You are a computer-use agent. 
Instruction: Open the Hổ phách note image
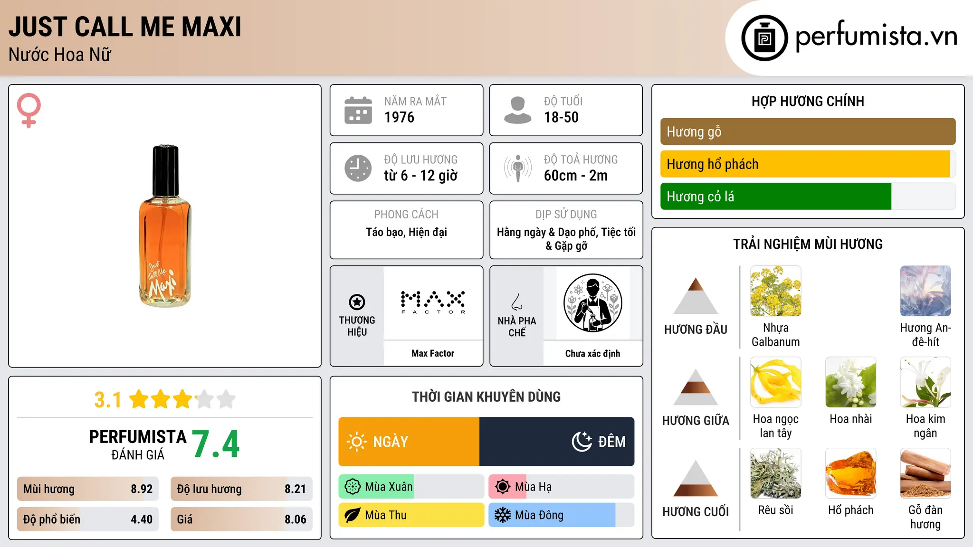click(x=851, y=473)
